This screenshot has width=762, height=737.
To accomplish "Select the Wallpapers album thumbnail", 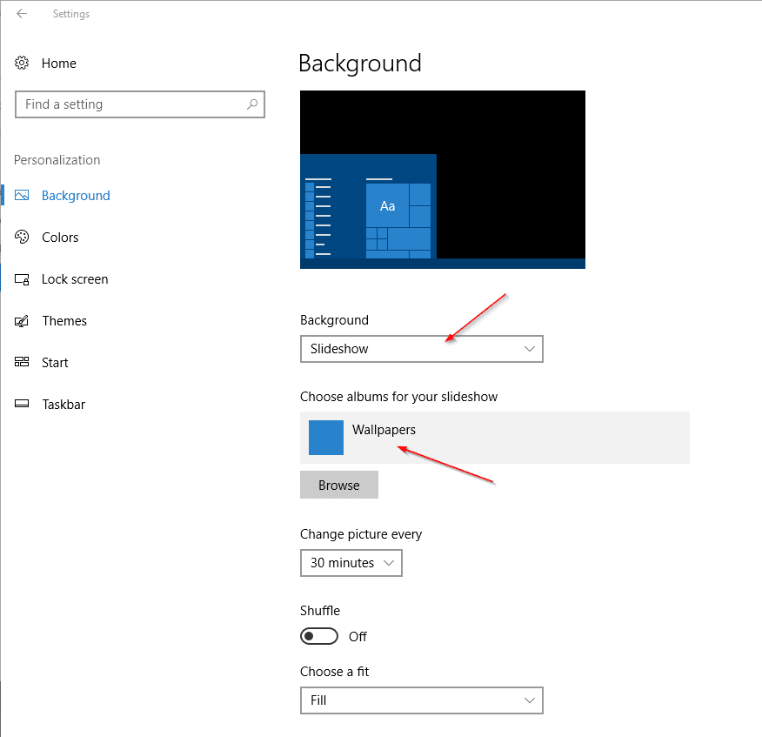I will pyautogui.click(x=325, y=438).
